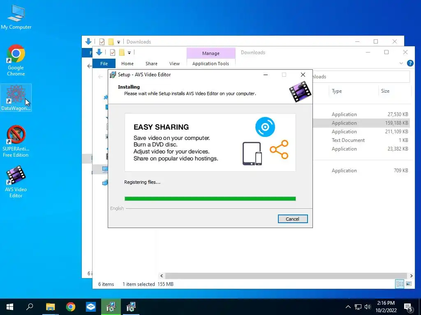Click blue download arrow icon in front Explorer

(x=99, y=52)
